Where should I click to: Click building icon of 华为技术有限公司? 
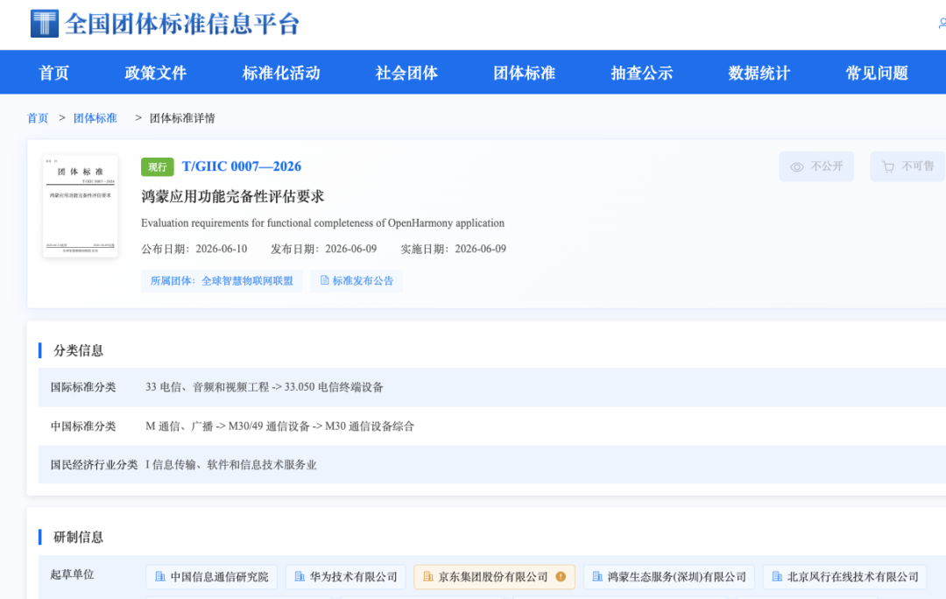(300, 577)
